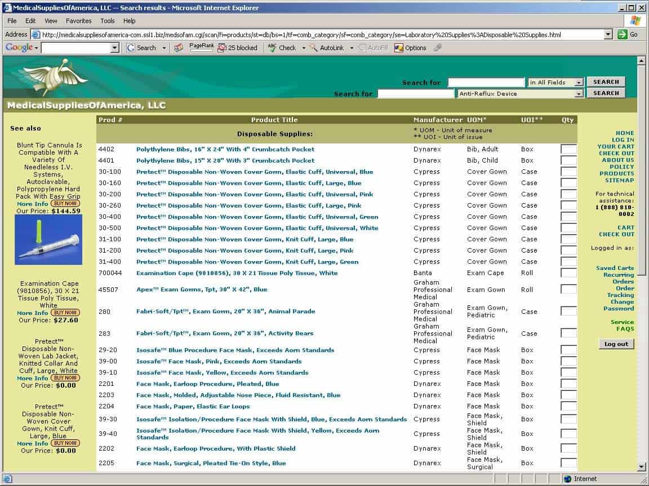Image resolution: width=649 pixels, height=486 pixels.
Task: Click the Google toolbar news icon
Action: pyautogui.click(x=179, y=48)
